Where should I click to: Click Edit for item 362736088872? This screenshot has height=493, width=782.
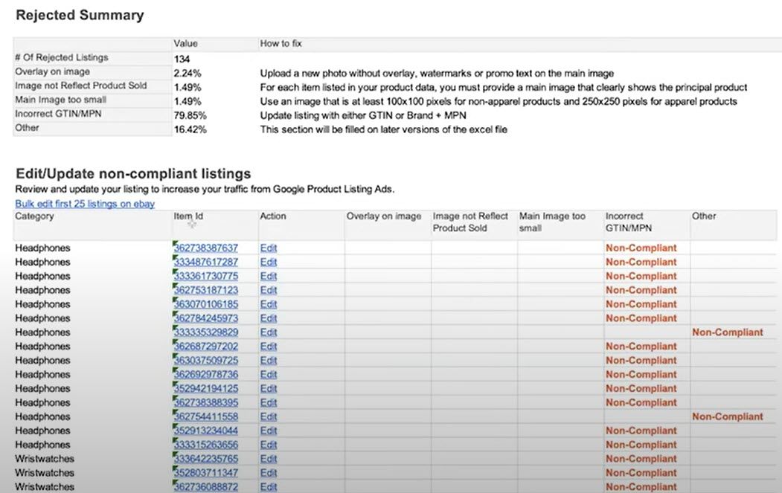(269, 487)
